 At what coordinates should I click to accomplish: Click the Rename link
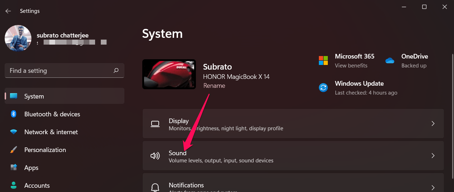pyautogui.click(x=214, y=86)
